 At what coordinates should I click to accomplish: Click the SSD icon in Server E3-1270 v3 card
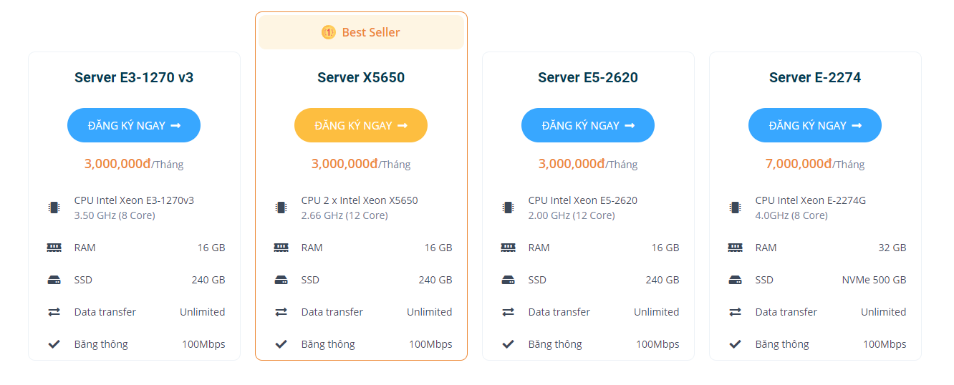tap(54, 280)
